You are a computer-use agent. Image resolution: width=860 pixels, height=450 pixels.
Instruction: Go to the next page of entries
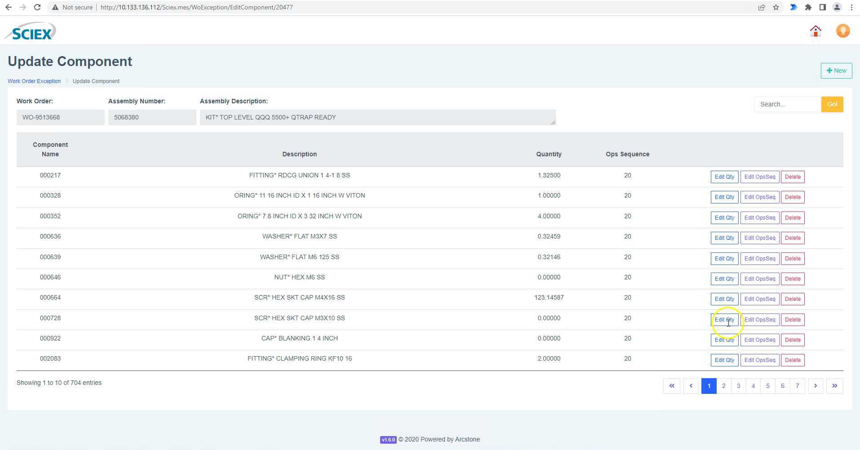815,386
